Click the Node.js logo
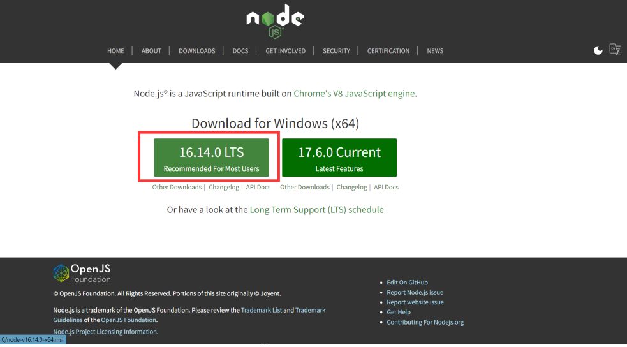627x347 pixels. point(275,21)
